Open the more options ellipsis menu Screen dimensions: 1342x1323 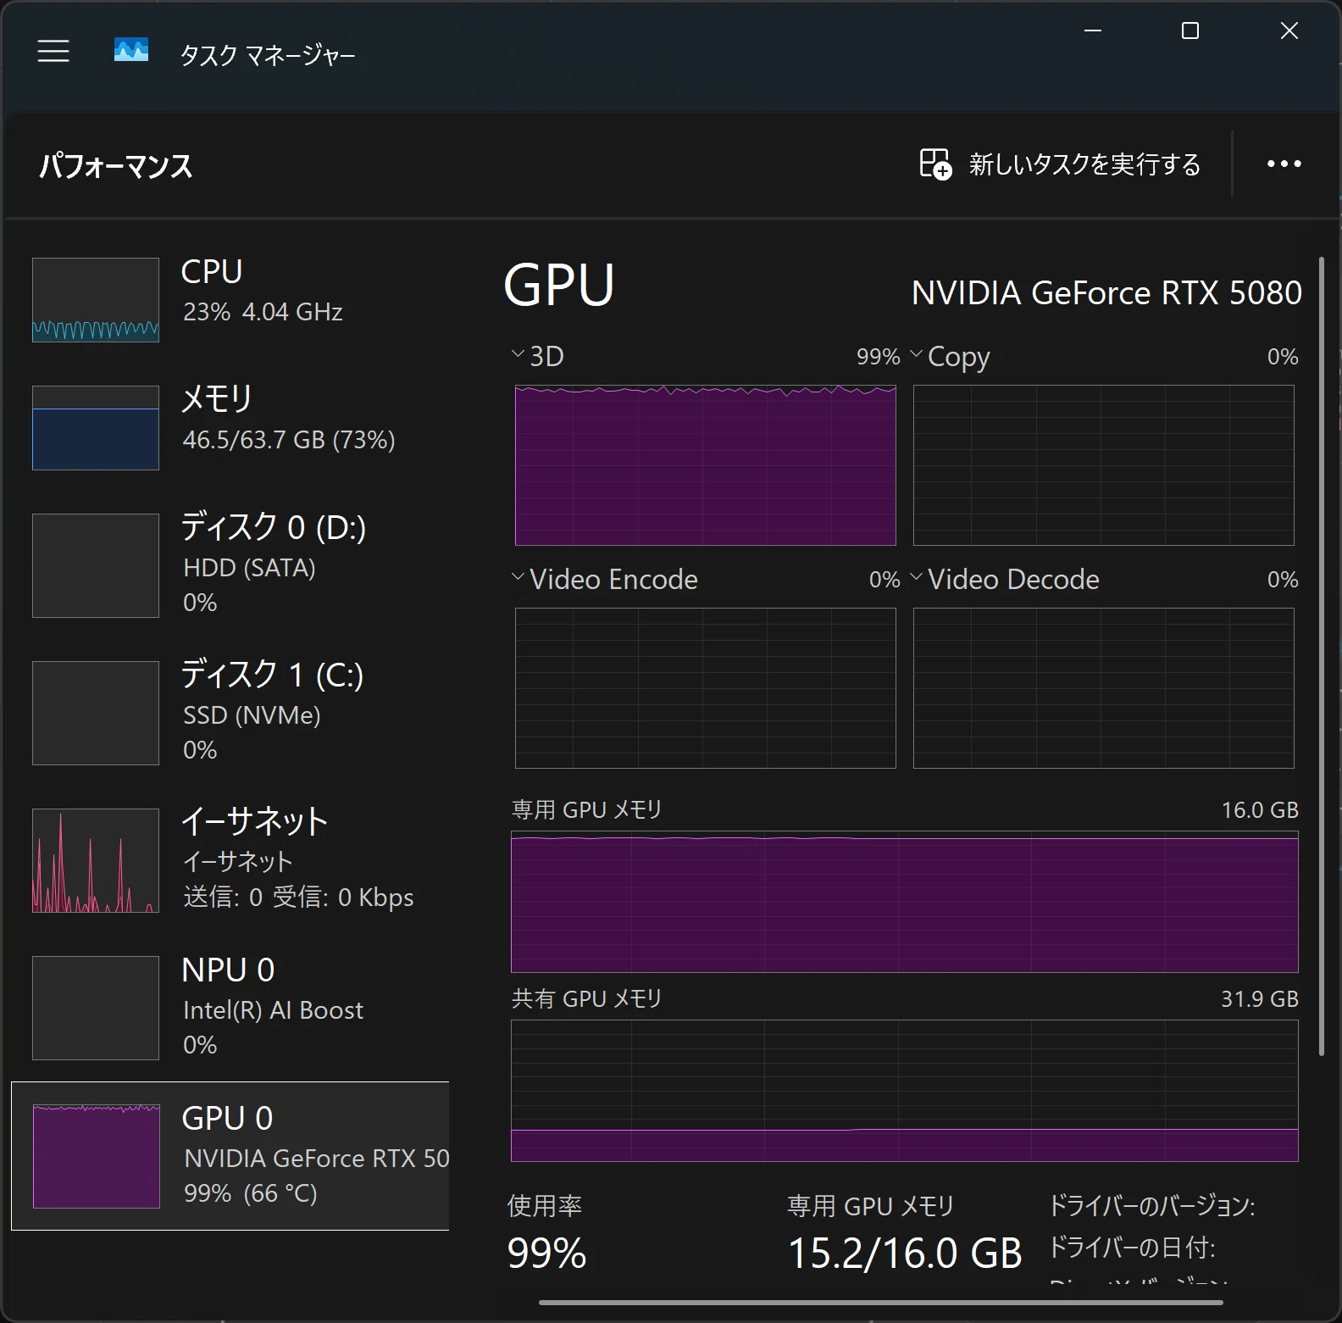click(1284, 164)
